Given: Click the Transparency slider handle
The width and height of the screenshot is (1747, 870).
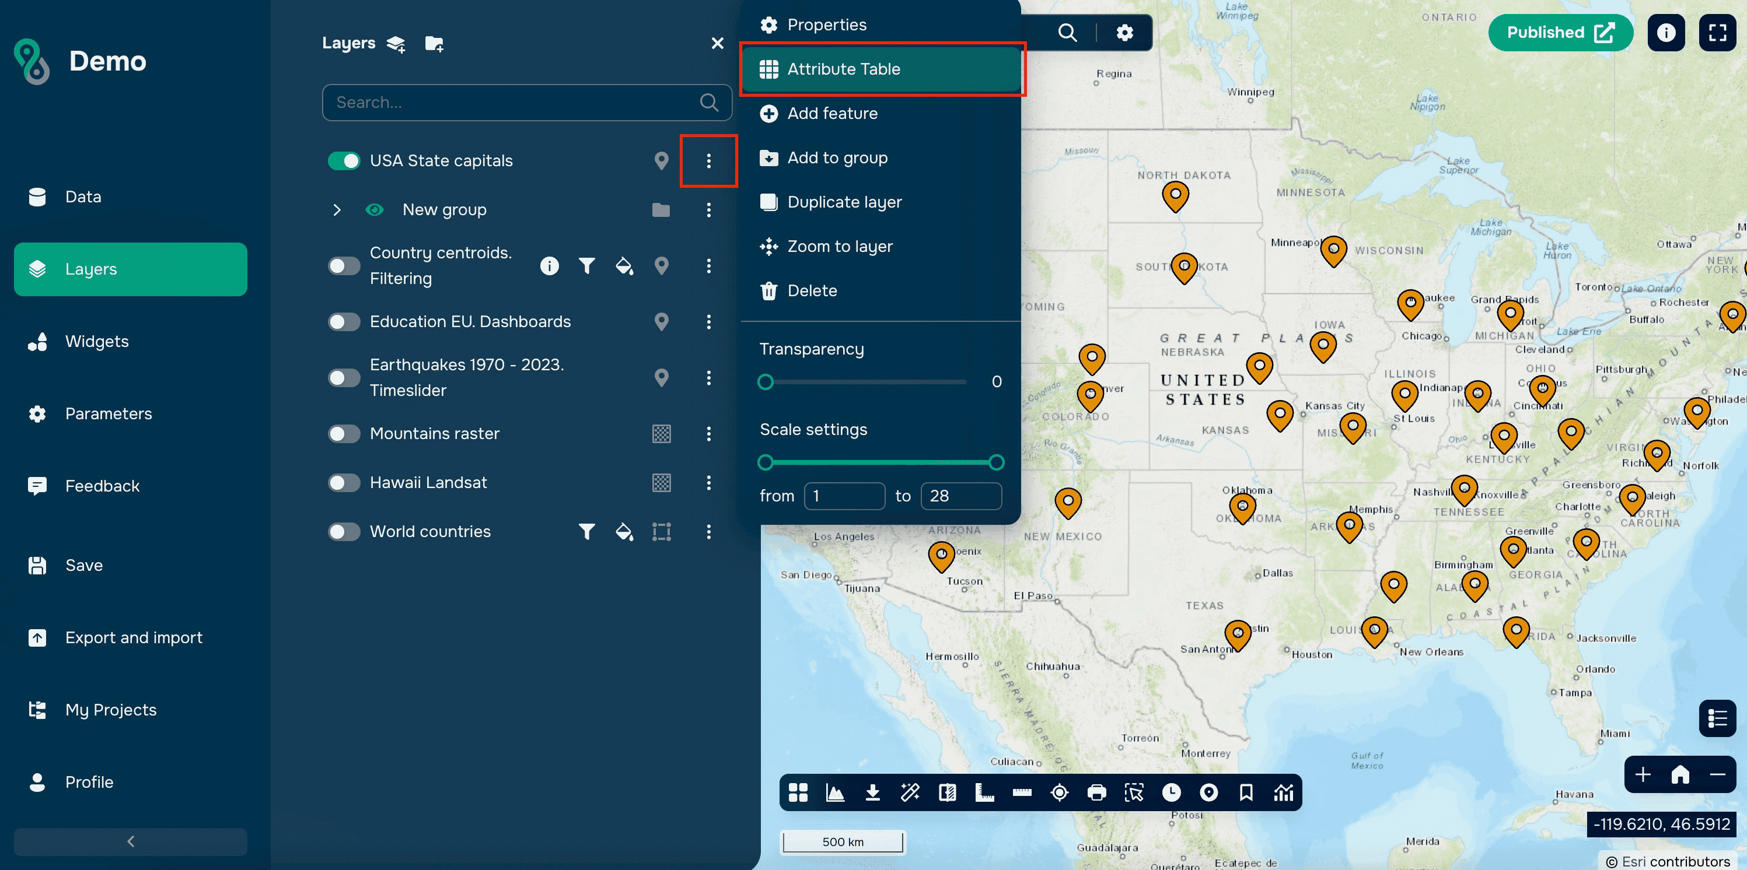Looking at the screenshot, I should 766,382.
